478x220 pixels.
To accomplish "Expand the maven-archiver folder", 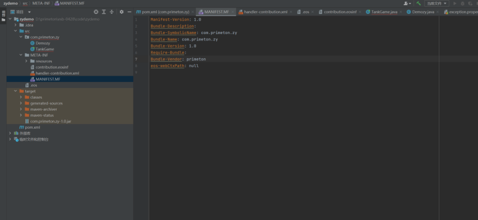I will coord(21,109).
